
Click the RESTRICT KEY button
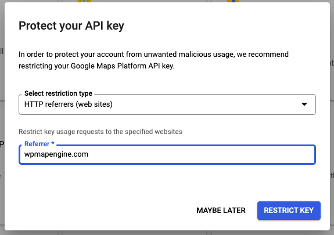pos(289,211)
